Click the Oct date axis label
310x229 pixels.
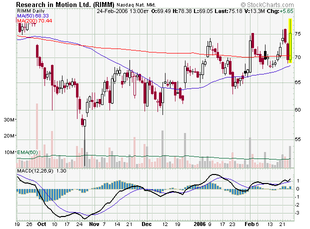(41, 224)
